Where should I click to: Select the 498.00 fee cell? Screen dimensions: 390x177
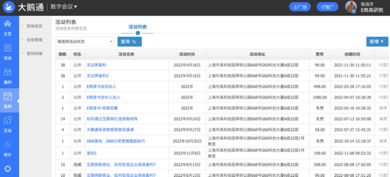pyautogui.click(x=320, y=87)
